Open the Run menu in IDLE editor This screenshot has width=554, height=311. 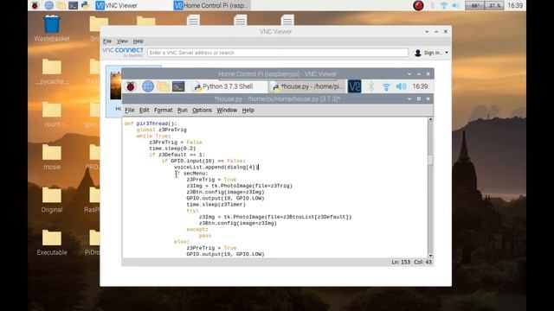(x=183, y=110)
